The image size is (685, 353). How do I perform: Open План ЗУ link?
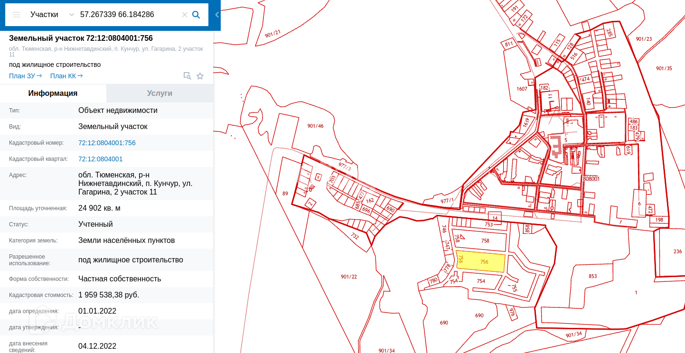point(26,76)
